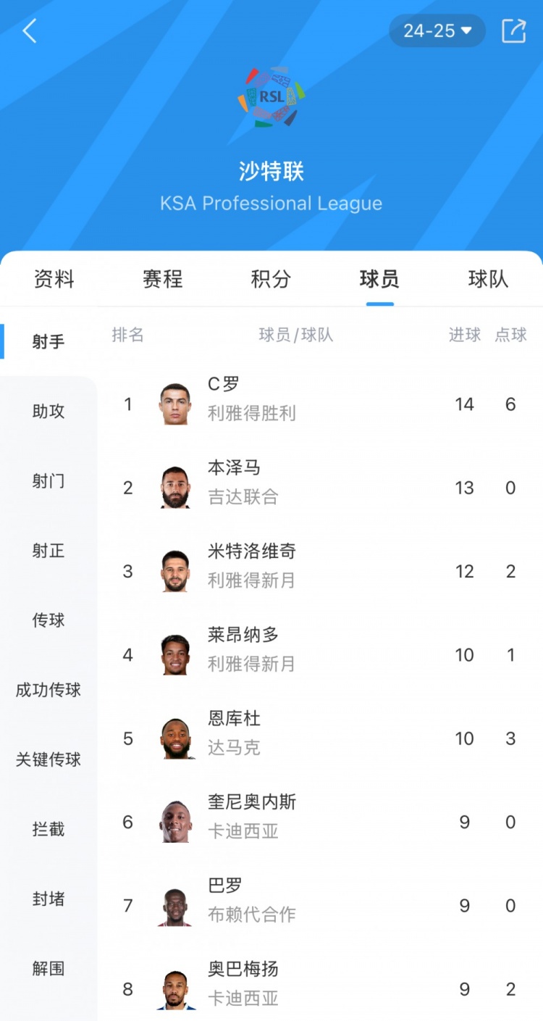Viewport: 543px width, 1021px height.
Task: Tap the share icon
Action: [x=513, y=30]
